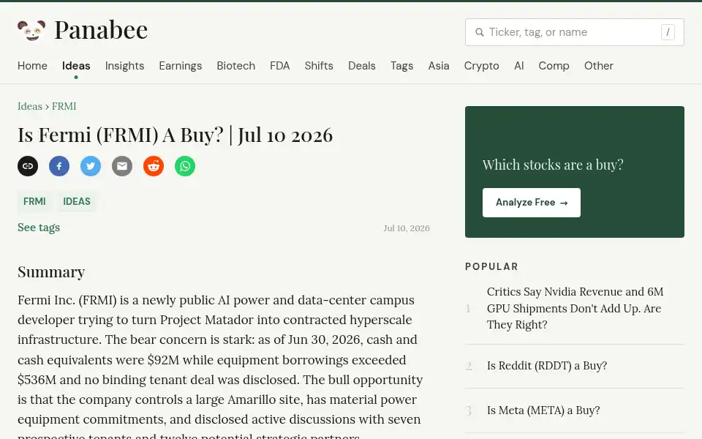Screen dimensions: 702x439
Task: Click the Ideas breadcrumb link
Action: (x=29, y=106)
